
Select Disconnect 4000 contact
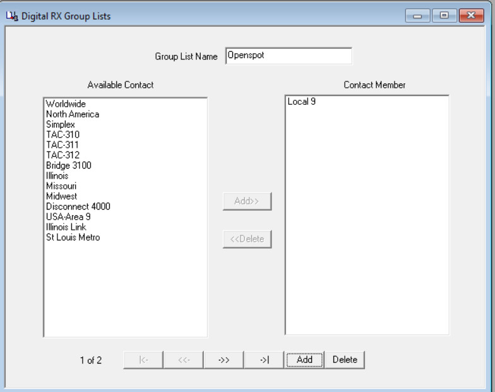(x=78, y=206)
